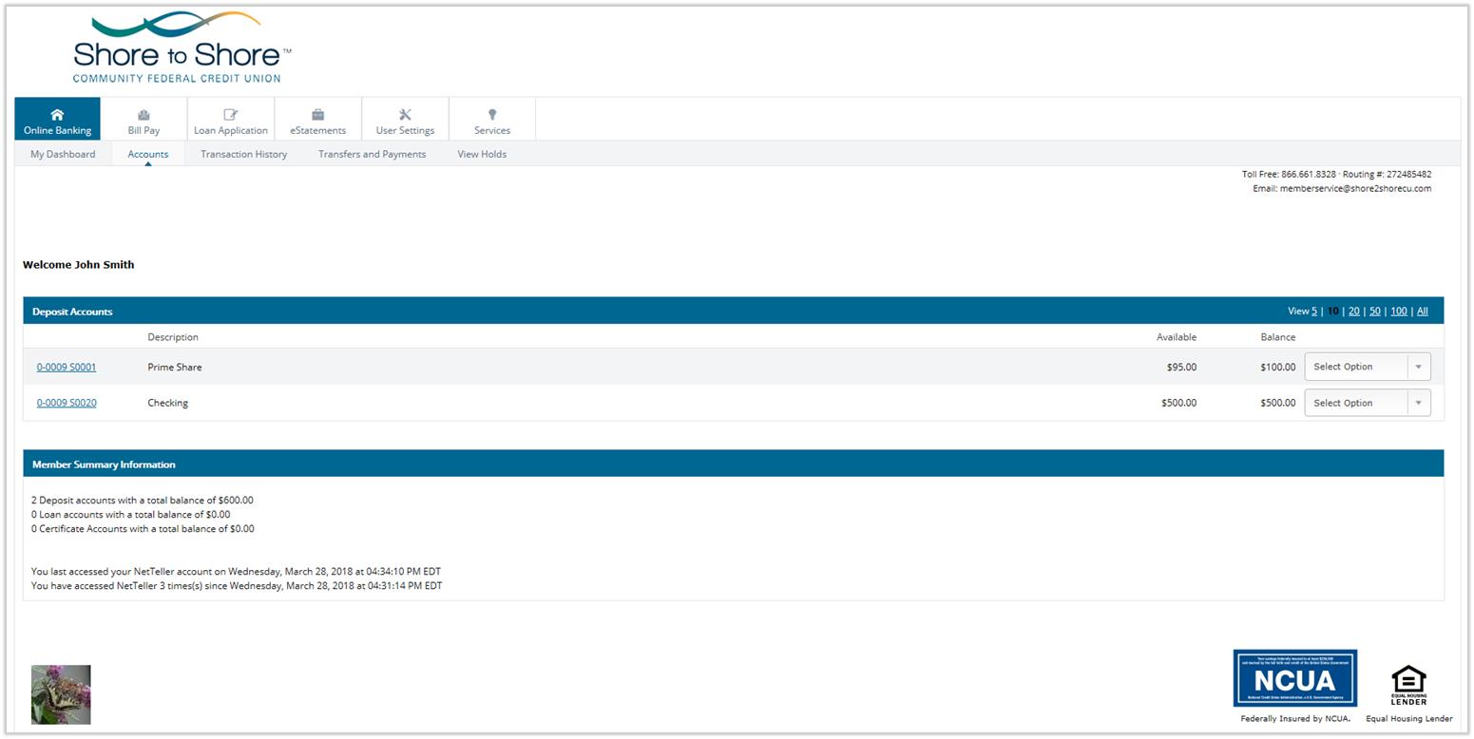Click the last accessed NetTeller line

[x=236, y=571]
